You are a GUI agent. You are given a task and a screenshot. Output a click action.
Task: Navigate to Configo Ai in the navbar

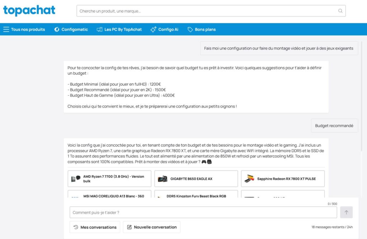coord(167,29)
